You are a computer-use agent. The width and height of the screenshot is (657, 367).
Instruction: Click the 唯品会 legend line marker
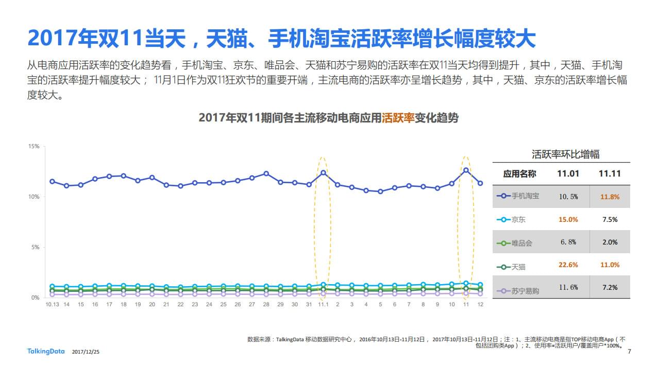(x=504, y=243)
